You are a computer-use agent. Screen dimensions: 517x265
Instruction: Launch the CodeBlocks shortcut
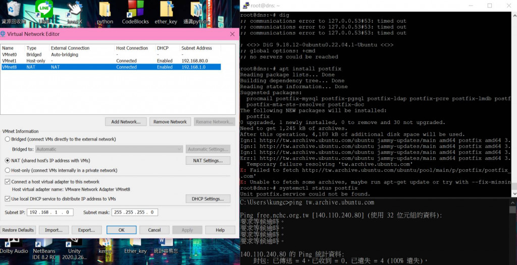[x=135, y=13]
